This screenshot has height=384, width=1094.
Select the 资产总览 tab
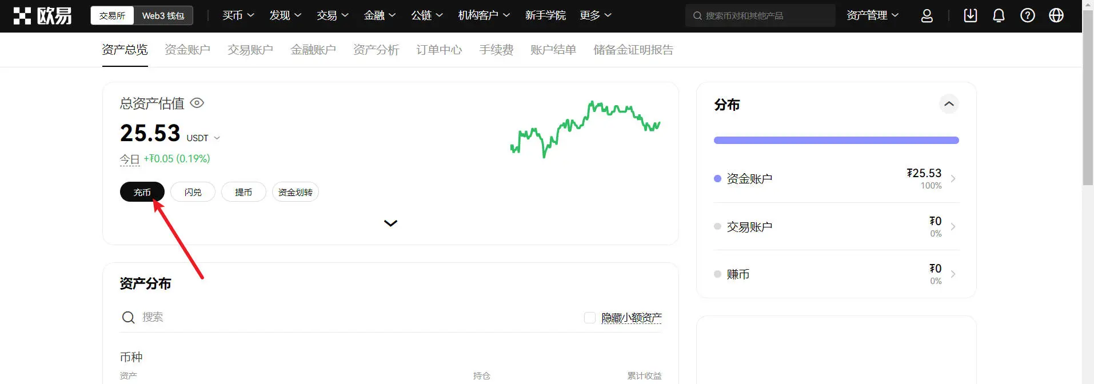point(125,50)
